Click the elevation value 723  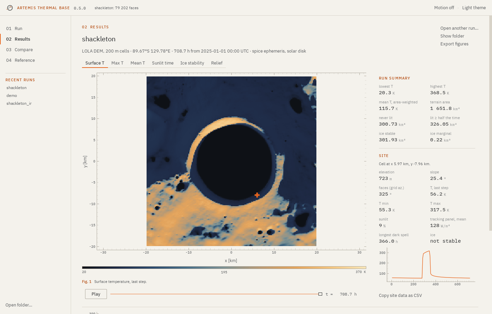[383, 179]
